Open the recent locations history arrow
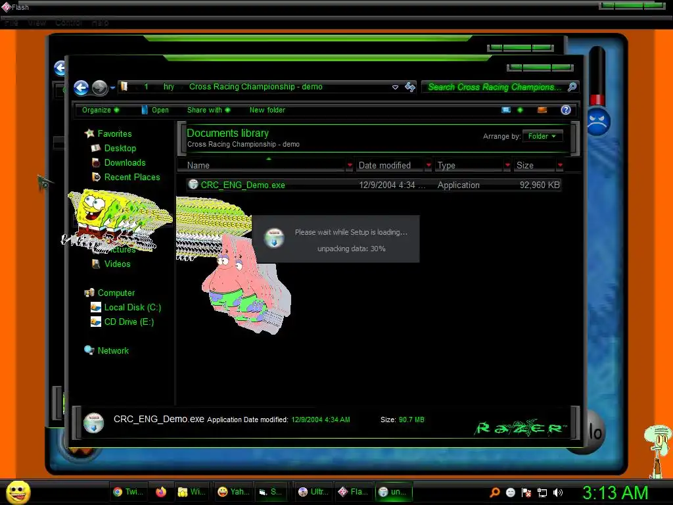The height and width of the screenshot is (505, 673). 112,87
